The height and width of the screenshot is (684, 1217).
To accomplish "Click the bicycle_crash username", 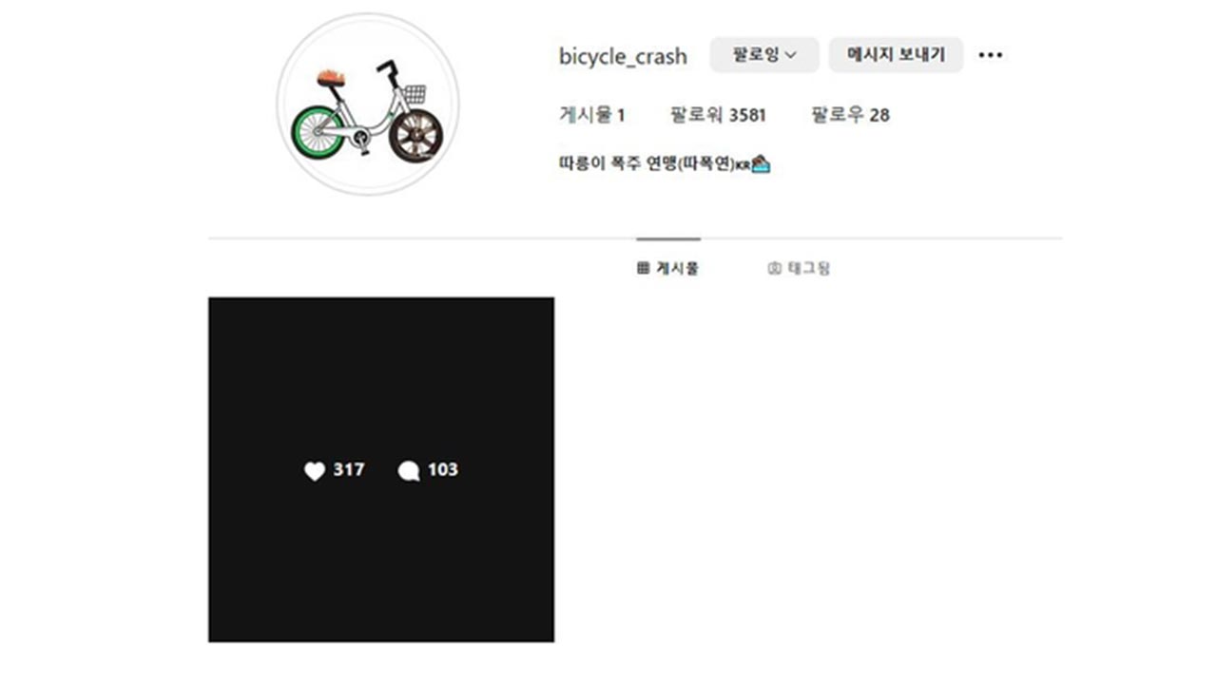I will click(x=623, y=56).
